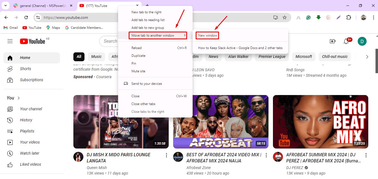Screen dimensions: 378x179
Task: Click the YouTube logo
Action: point(33,41)
